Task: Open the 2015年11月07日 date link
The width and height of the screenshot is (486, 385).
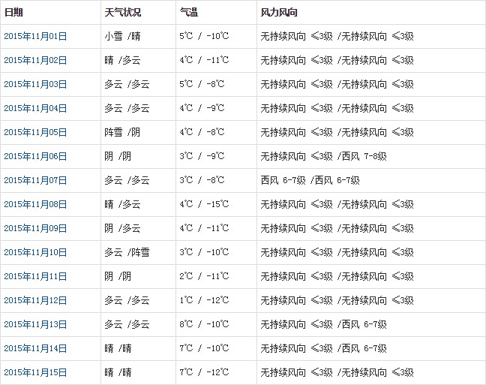Action: 35,180
